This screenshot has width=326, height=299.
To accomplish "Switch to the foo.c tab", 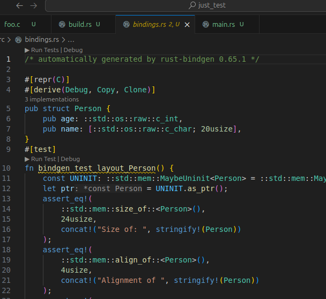I will point(13,25).
